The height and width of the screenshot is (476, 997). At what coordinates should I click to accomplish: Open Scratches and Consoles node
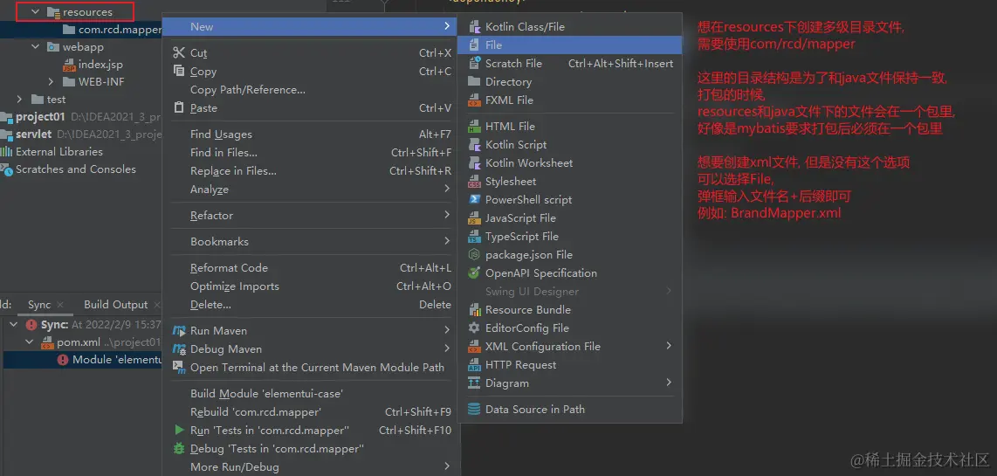(x=76, y=169)
